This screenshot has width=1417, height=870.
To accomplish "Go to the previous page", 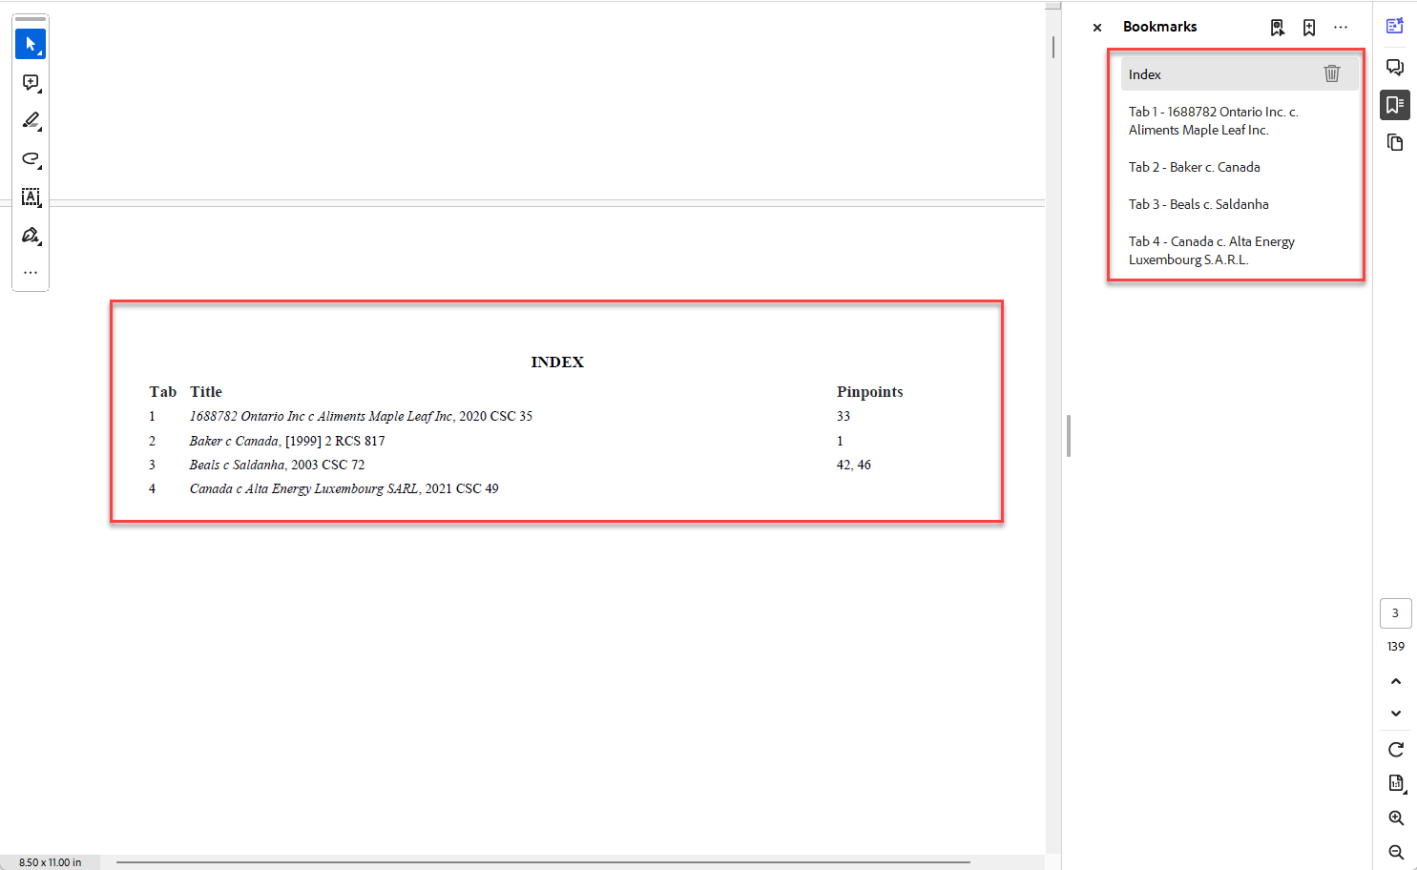I will (x=1395, y=681).
